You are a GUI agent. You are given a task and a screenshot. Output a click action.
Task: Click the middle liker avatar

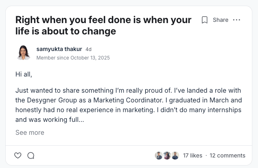pos(167,155)
